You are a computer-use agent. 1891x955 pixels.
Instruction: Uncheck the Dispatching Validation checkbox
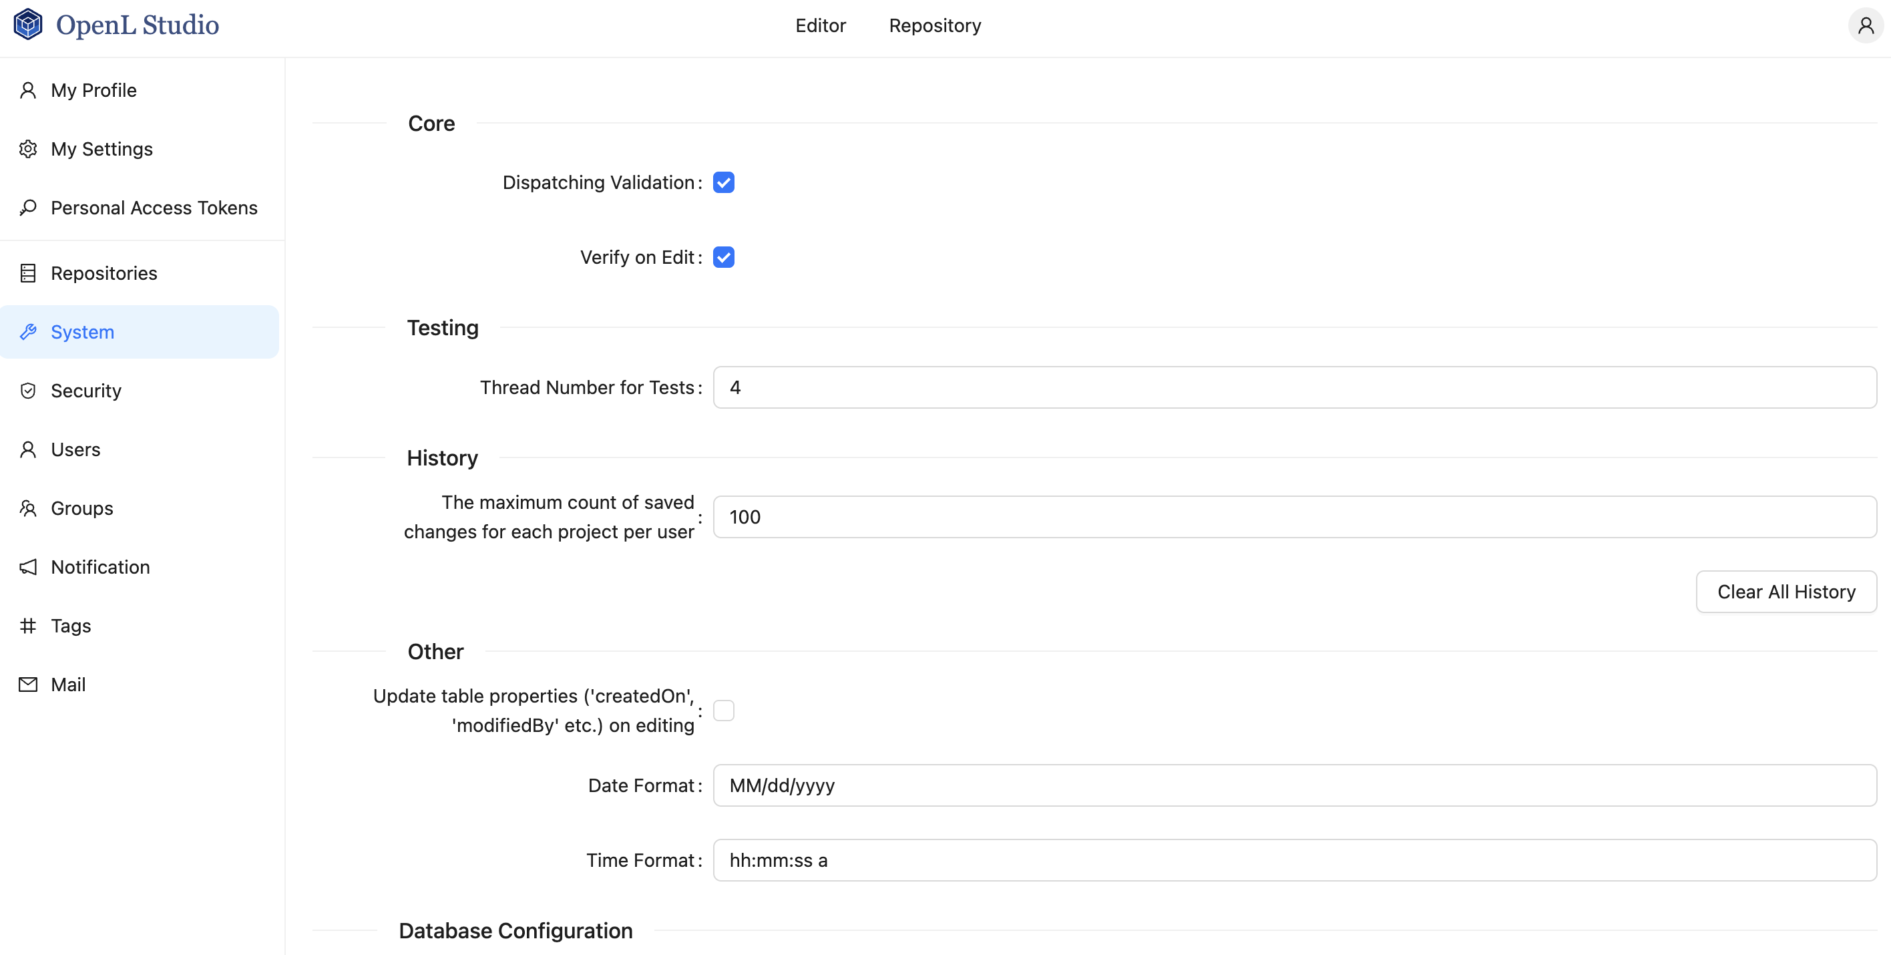723,182
